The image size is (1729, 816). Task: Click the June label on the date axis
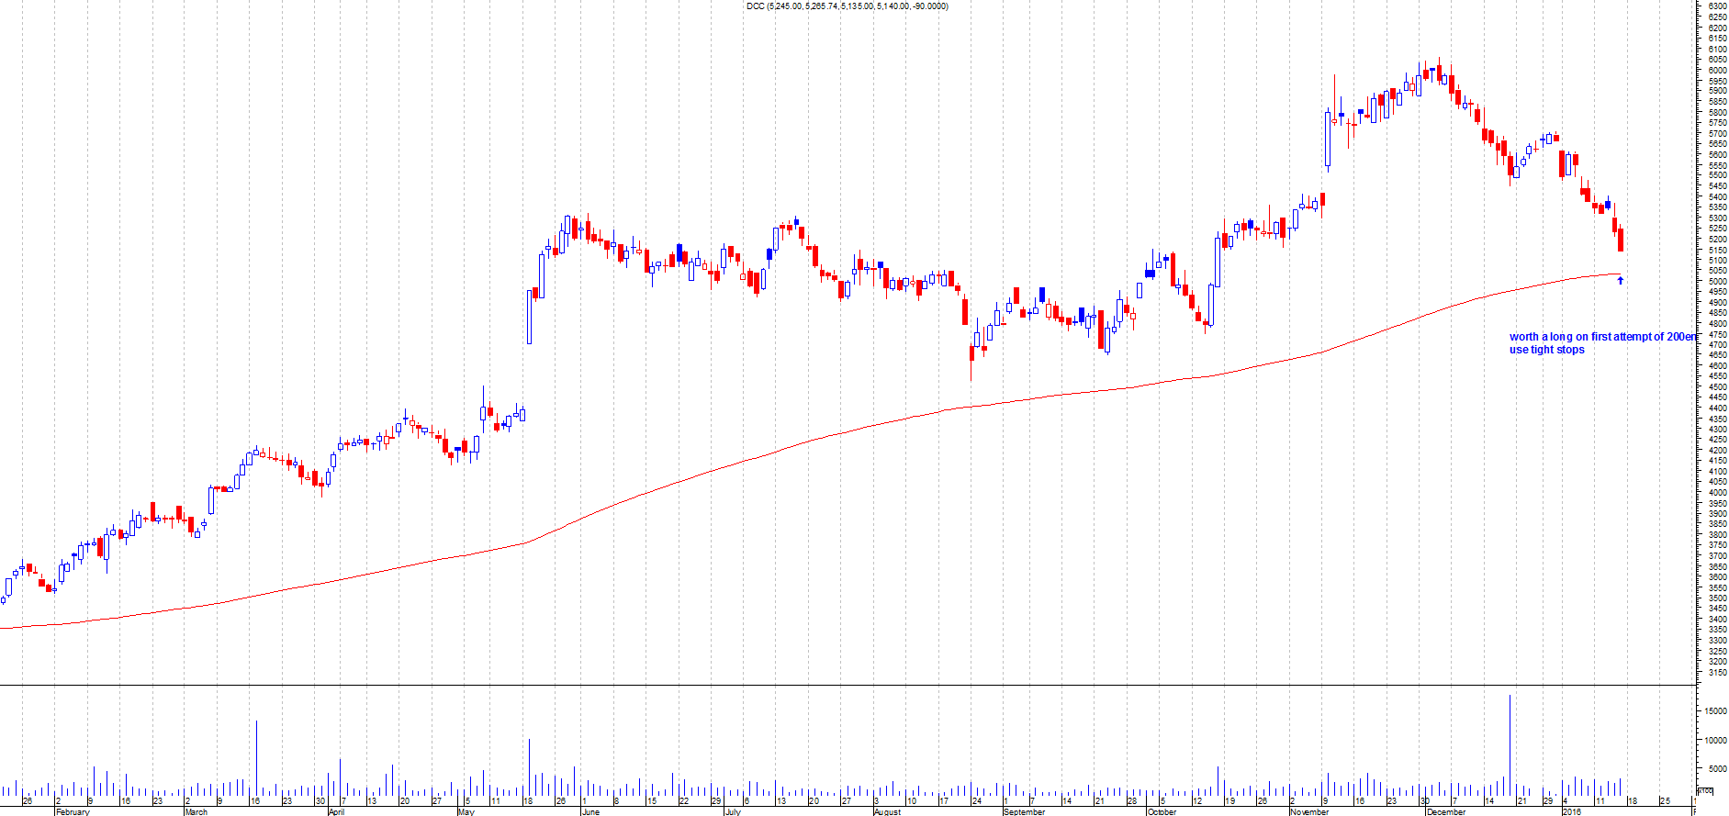click(590, 811)
